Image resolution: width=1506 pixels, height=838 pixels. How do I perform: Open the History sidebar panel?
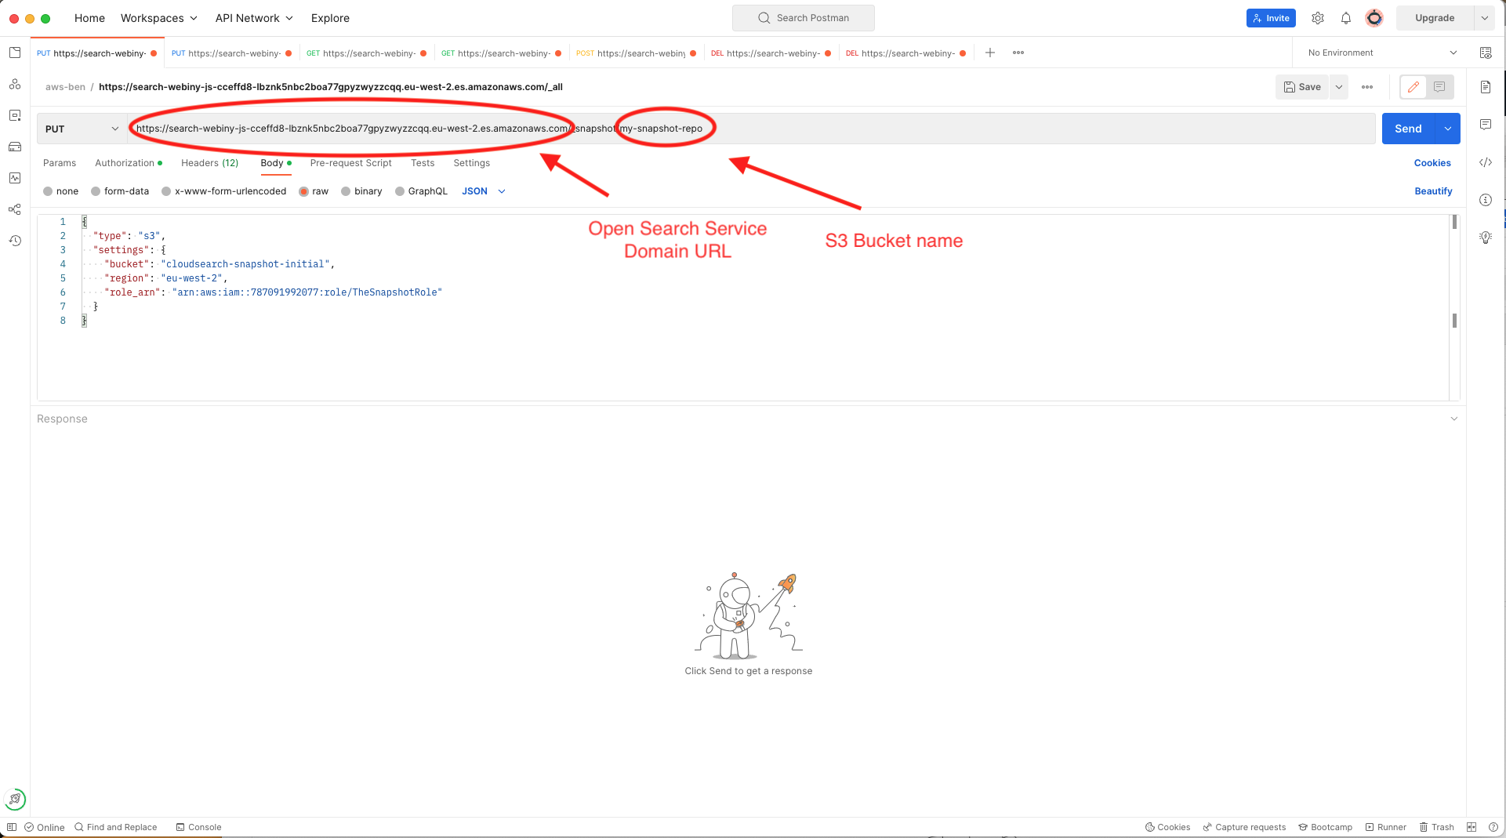pos(15,241)
